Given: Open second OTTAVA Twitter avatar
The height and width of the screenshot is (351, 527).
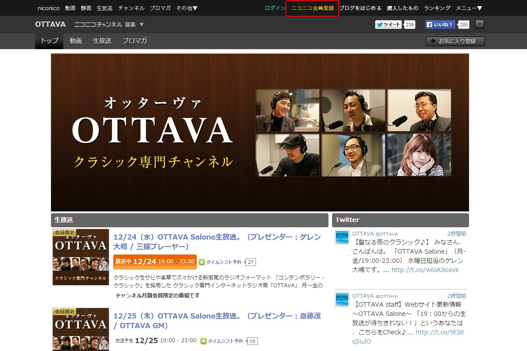Looking at the screenshot, I should point(342,300).
